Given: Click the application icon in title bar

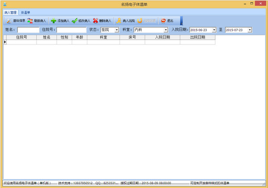Looking at the screenshot, I should point(5,4).
